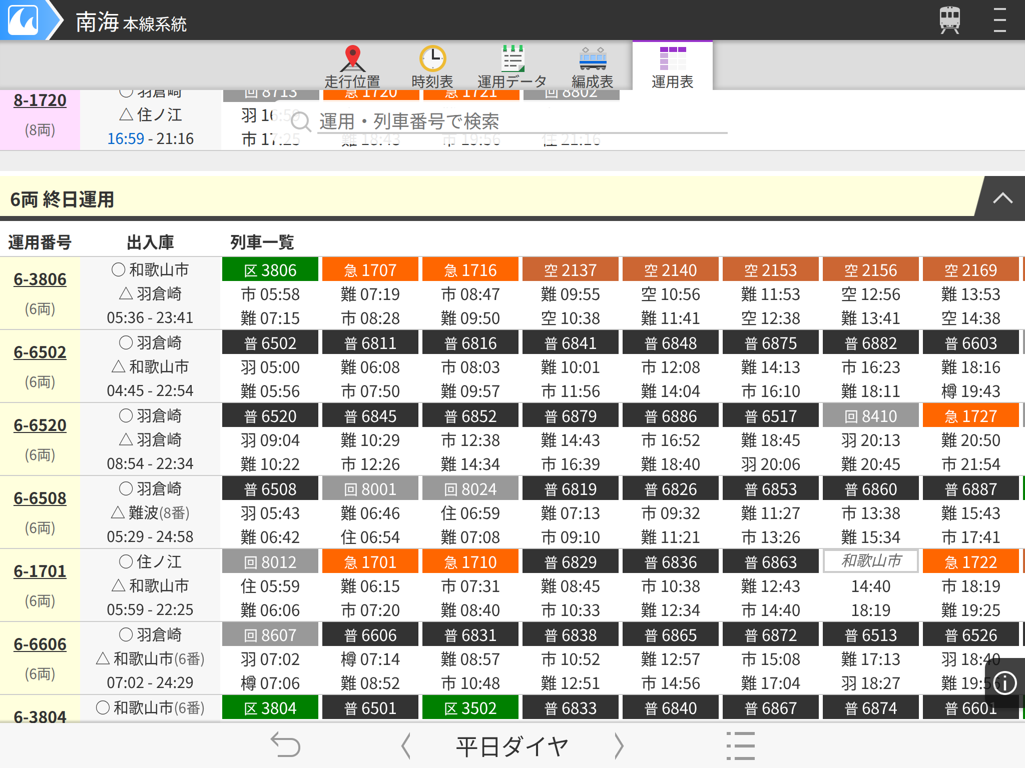The image size is (1025, 768).
Task: Go to previous diagram with left chevron
Action: pos(405,743)
